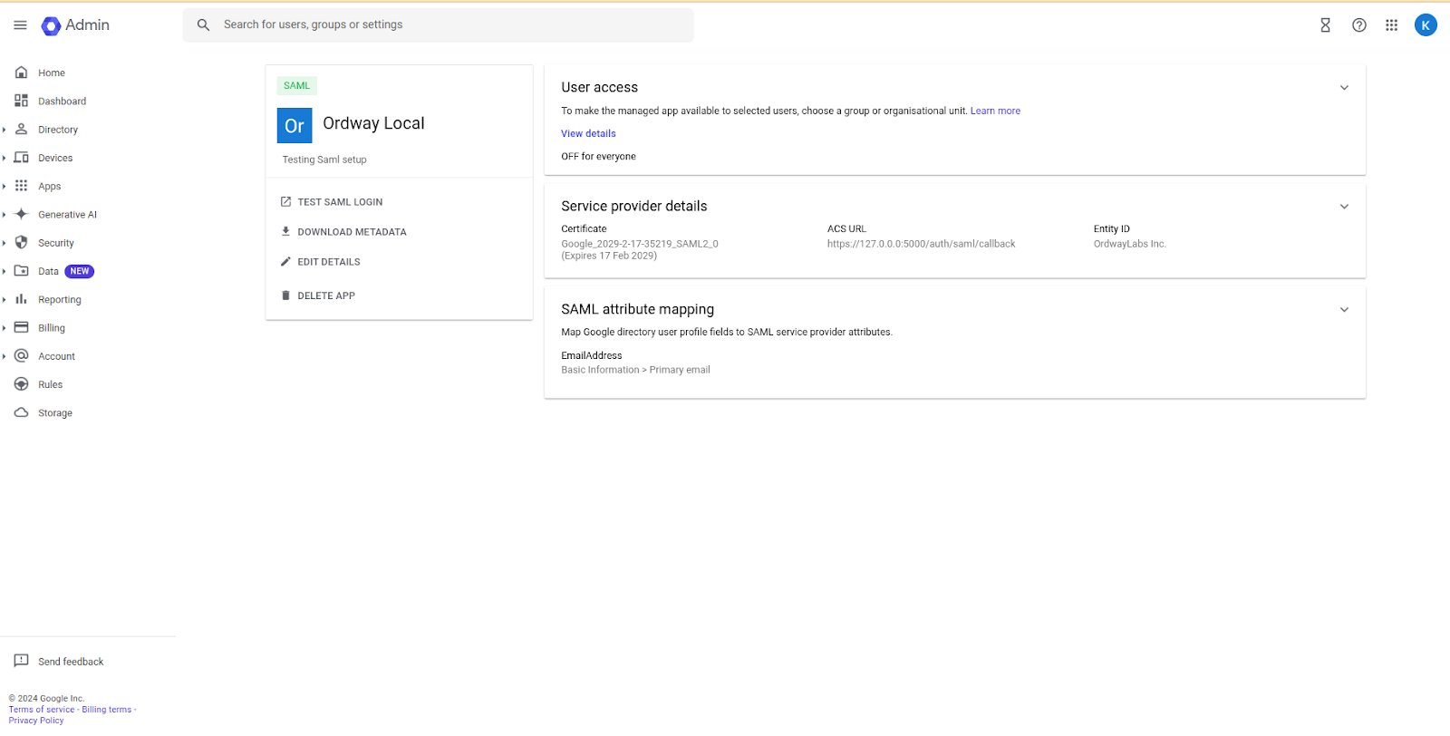This screenshot has width=1450, height=736.
Task: Expand the Billing sidebar arrow
Action: pos(5,328)
